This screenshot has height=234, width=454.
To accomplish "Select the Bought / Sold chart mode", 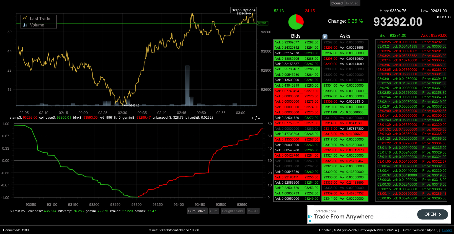I will (232, 211).
